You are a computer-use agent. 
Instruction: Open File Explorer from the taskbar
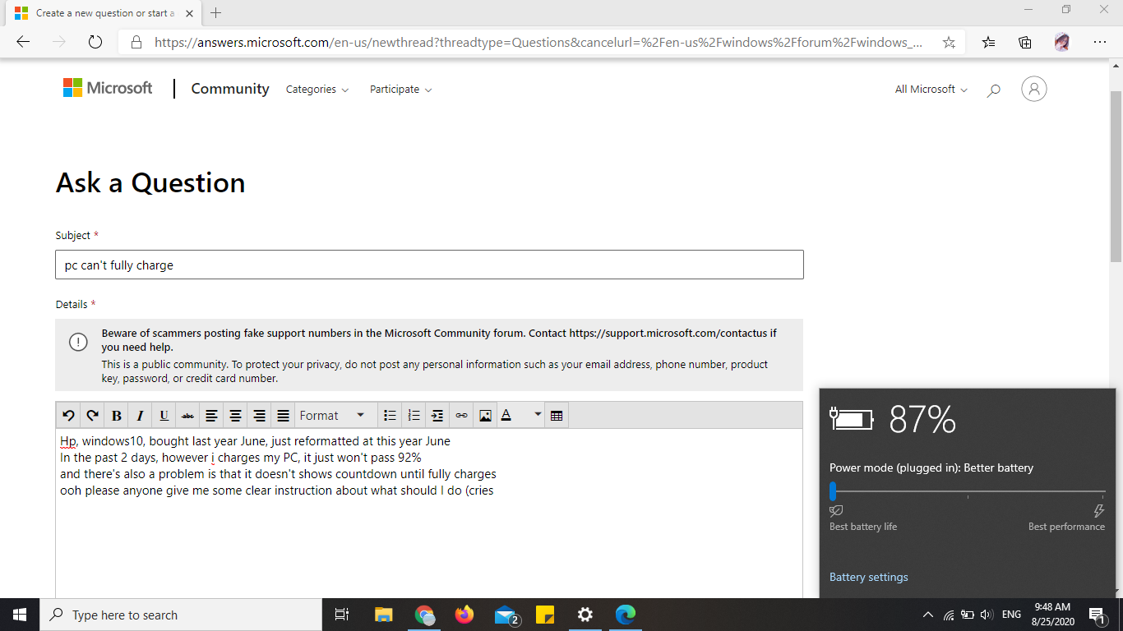(x=384, y=615)
